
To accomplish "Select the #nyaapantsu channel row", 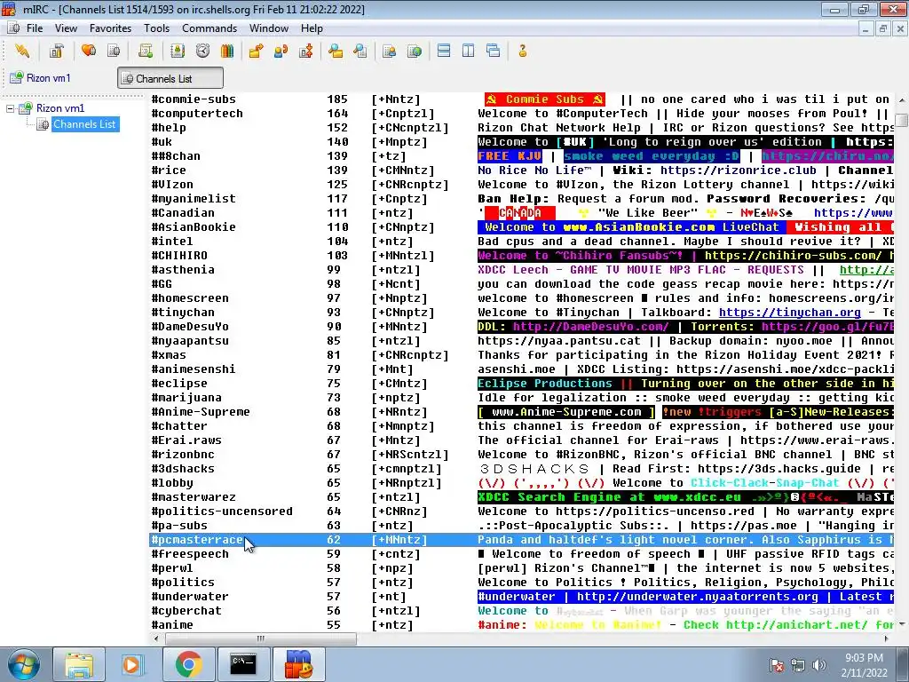I will pyautogui.click(x=520, y=341).
